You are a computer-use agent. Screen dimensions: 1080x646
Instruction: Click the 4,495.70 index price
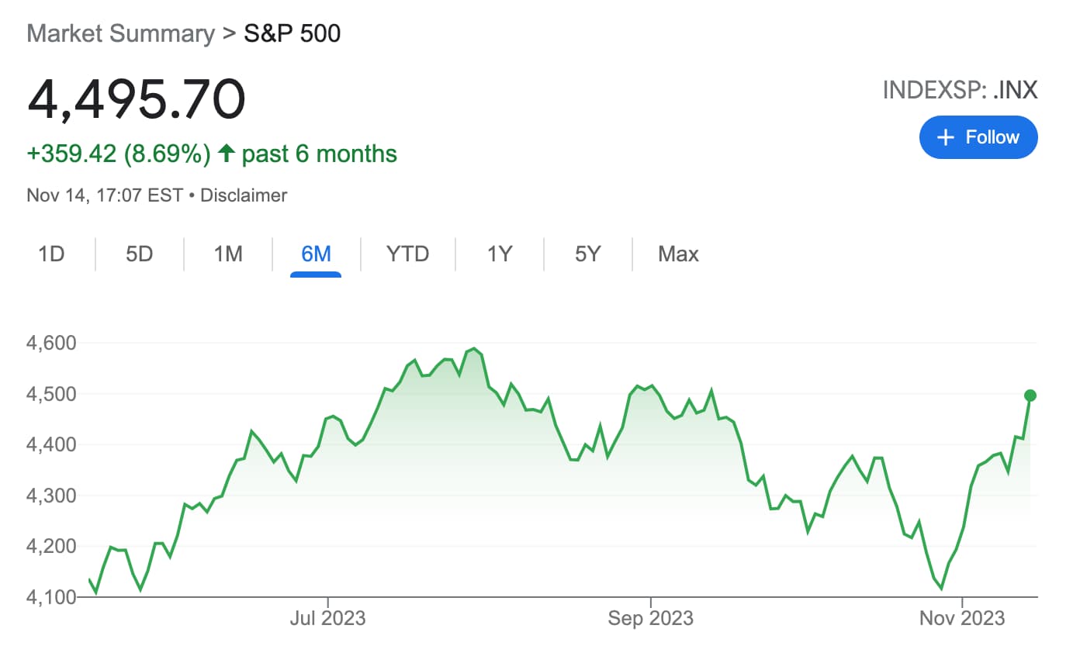137,99
